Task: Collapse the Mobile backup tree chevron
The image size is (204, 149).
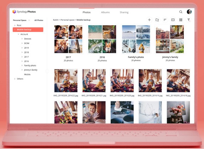Action: (15, 29)
